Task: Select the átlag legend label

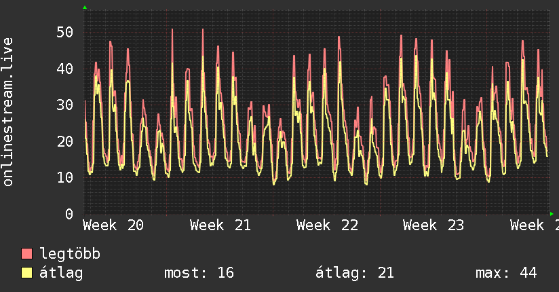Action: pyautogui.click(x=61, y=273)
